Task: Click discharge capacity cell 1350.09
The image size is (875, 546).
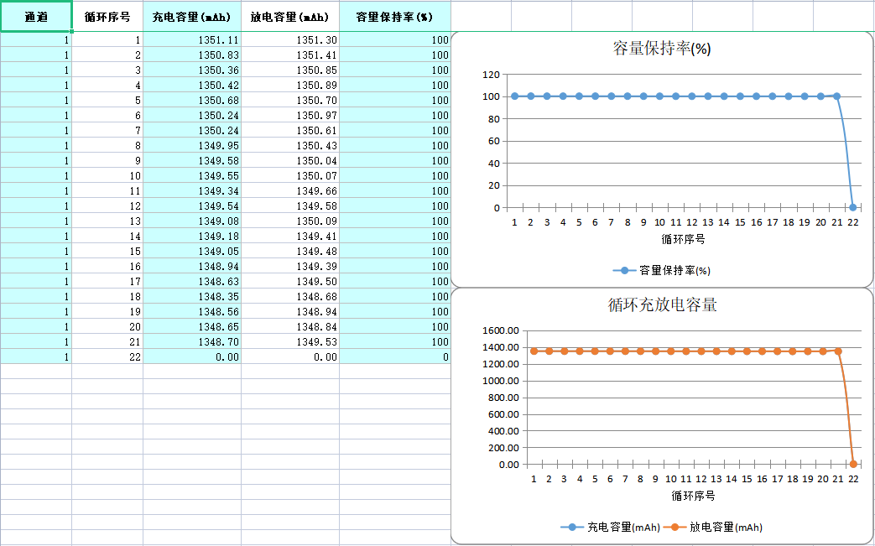Action: [x=290, y=221]
